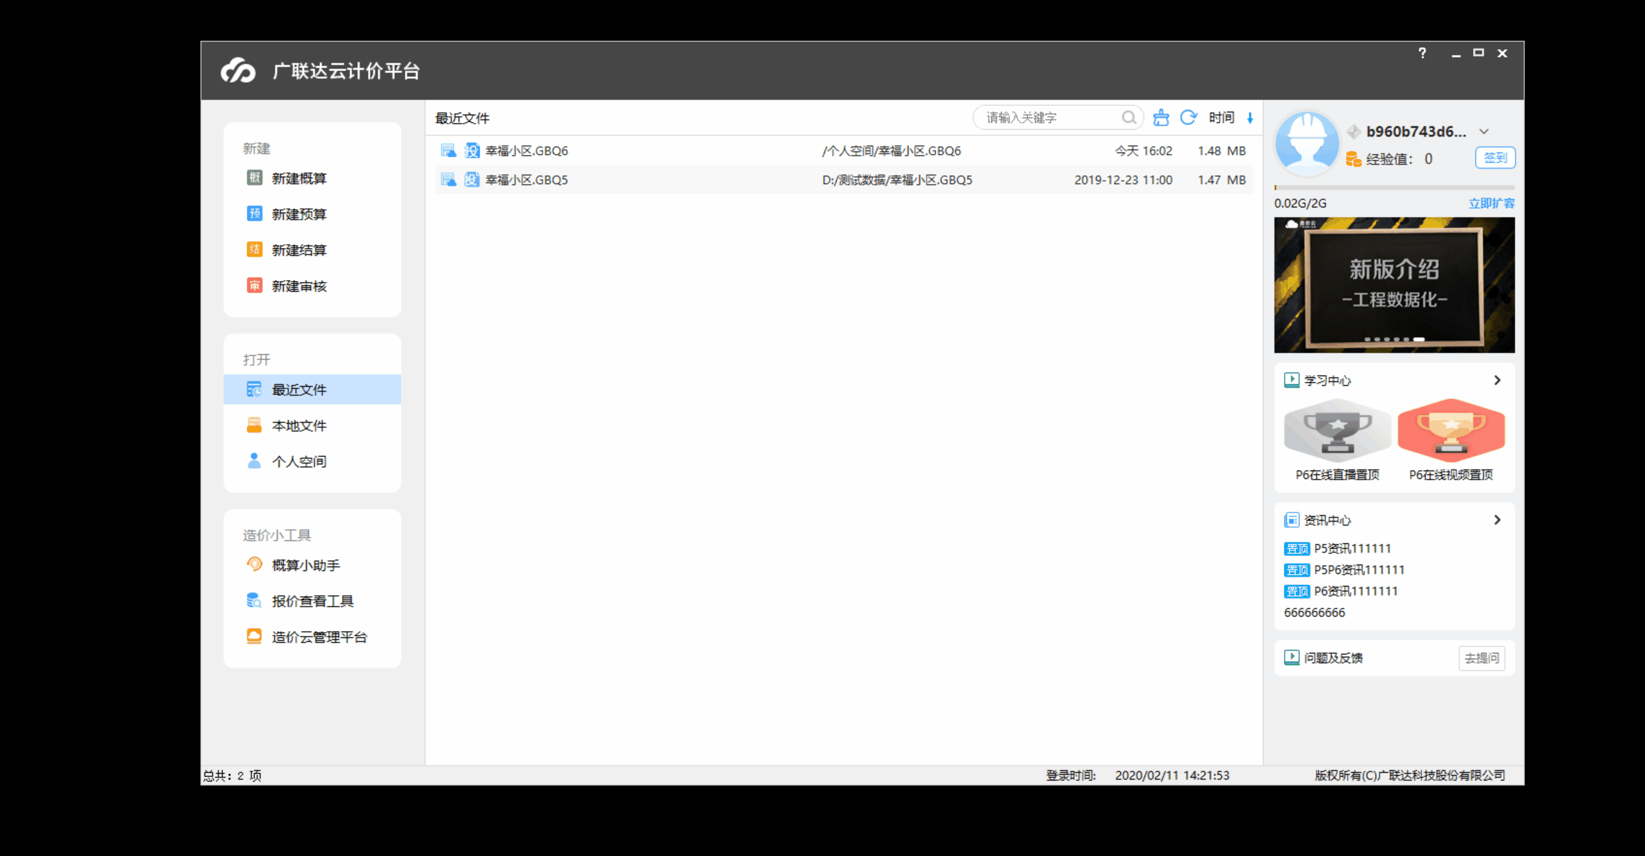
Task: Click the storage usage progress bar
Action: (x=1393, y=187)
